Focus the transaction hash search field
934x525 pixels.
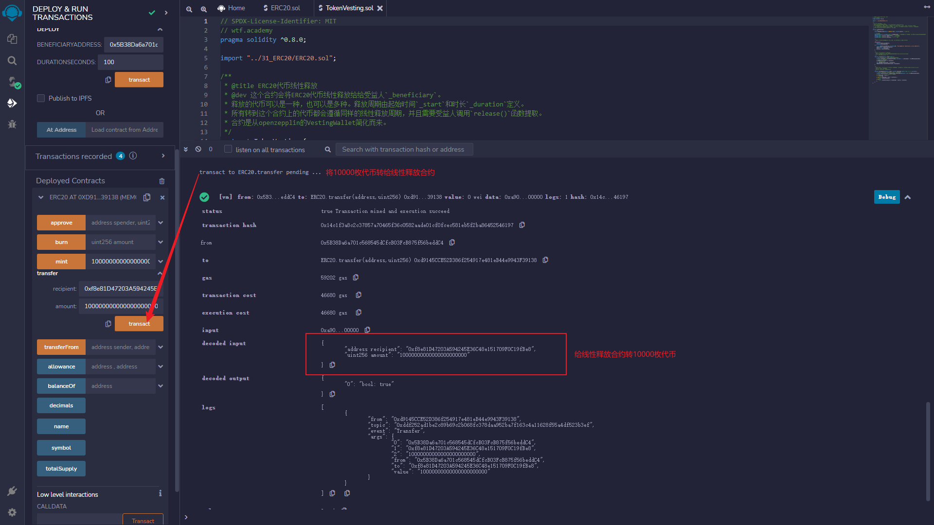[x=404, y=149]
